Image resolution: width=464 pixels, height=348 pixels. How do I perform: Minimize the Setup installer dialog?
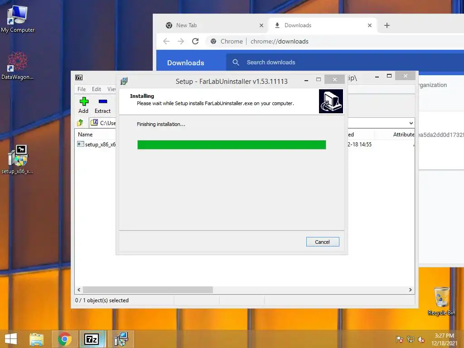pos(306,80)
